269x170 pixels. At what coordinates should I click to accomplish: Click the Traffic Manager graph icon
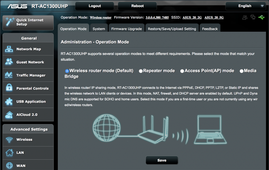click(9, 75)
